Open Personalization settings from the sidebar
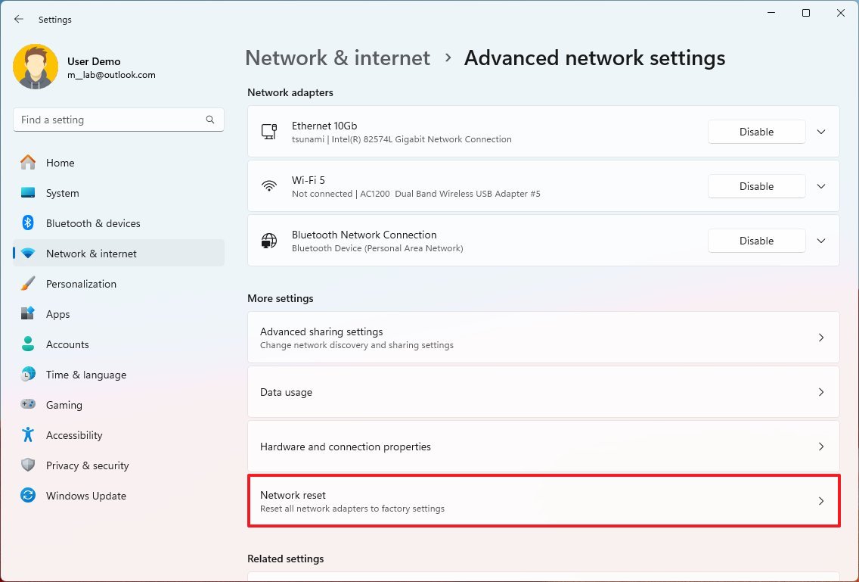 pyautogui.click(x=81, y=284)
